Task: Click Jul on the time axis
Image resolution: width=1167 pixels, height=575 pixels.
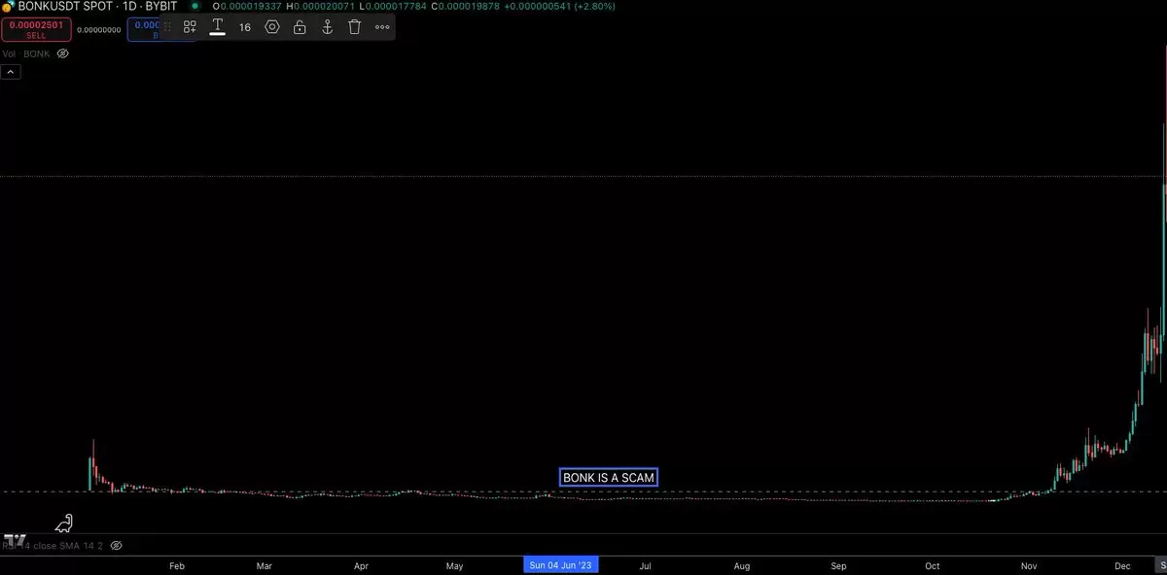Action: [x=645, y=564]
